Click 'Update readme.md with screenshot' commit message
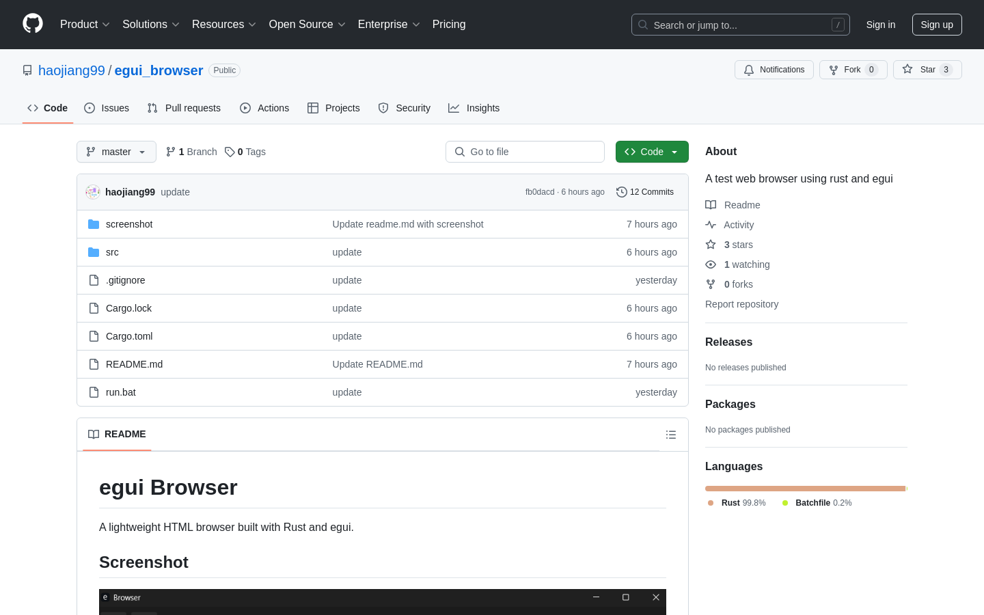 tap(408, 224)
